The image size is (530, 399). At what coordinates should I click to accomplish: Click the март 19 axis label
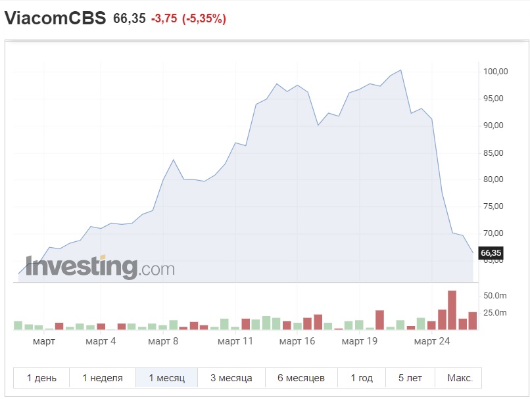[359, 341]
